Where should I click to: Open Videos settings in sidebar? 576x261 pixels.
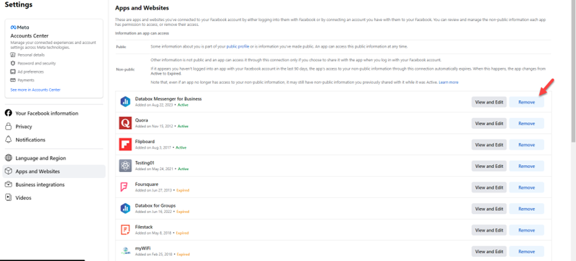tap(23, 198)
